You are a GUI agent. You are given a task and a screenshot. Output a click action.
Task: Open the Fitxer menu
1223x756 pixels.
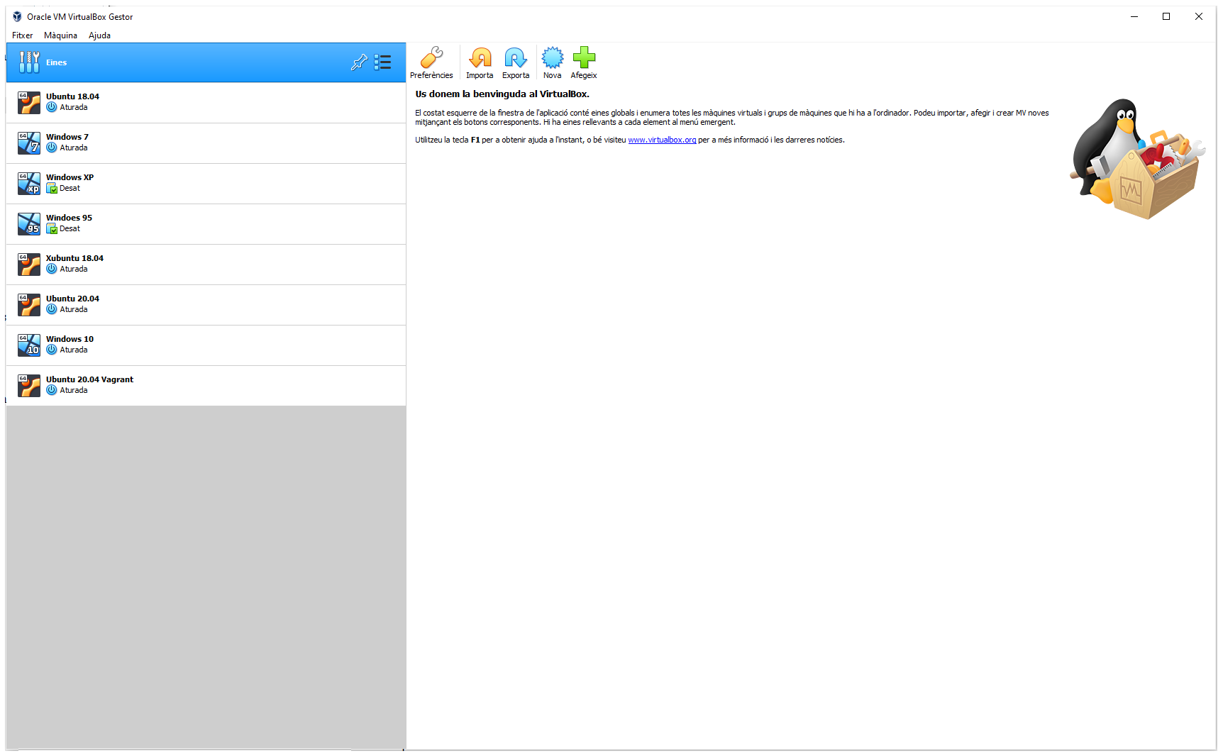point(22,35)
